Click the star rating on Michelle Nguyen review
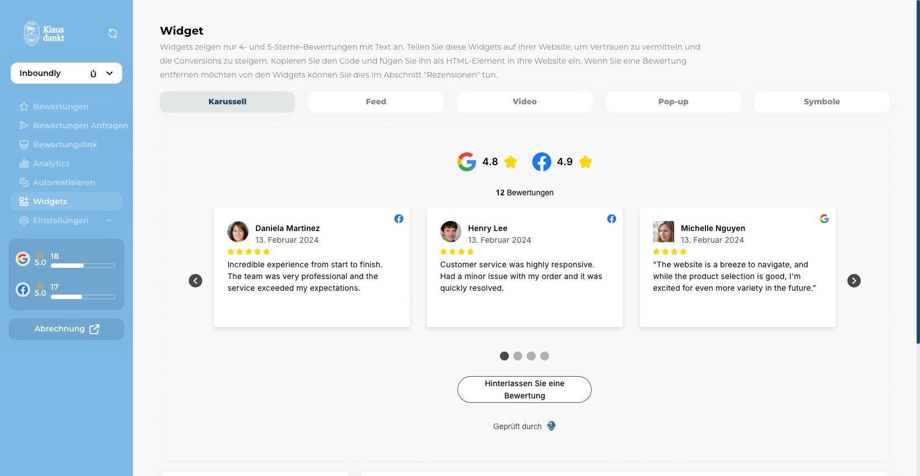Viewport: 920px width, 476px height. [x=670, y=252]
